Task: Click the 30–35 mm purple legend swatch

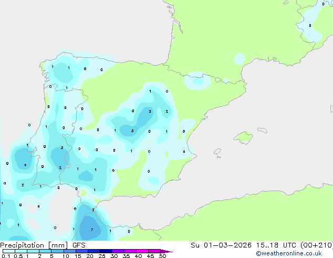Action: [118, 251]
